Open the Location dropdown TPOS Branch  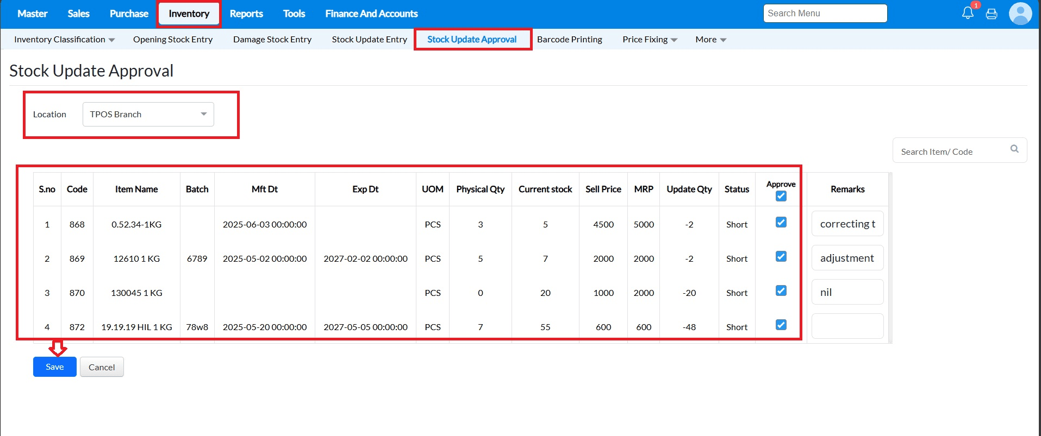pos(148,114)
